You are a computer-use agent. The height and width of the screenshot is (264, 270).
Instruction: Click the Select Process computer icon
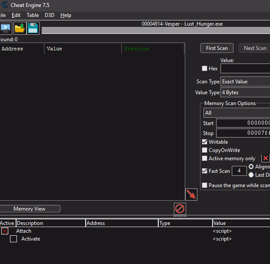pyautogui.click(x=5, y=28)
